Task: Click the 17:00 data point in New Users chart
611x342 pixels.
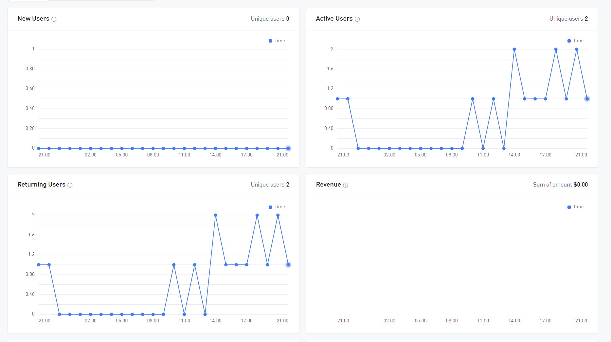Action: (x=247, y=149)
